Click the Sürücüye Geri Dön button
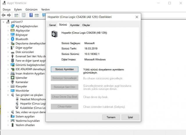Image resolution: width=186 pixels, height=135 pixels. coord(65,87)
